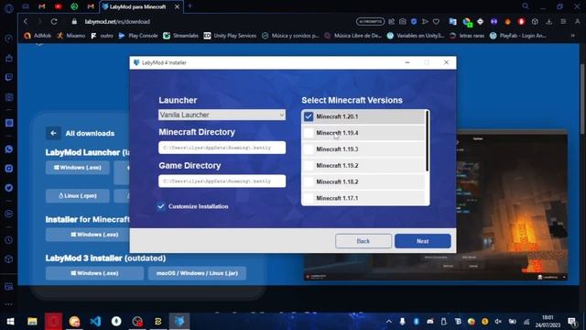Select the Minecraft 1.19.3 checkbox
586x330 pixels.
(309, 149)
